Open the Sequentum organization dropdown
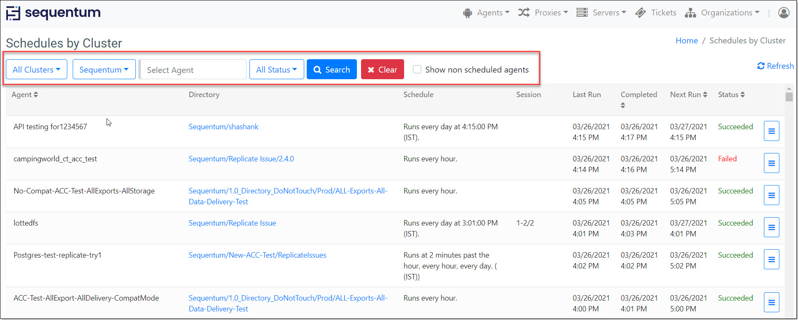The width and height of the screenshot is (799, 321). pyautogui.click(x=104, y=69)
